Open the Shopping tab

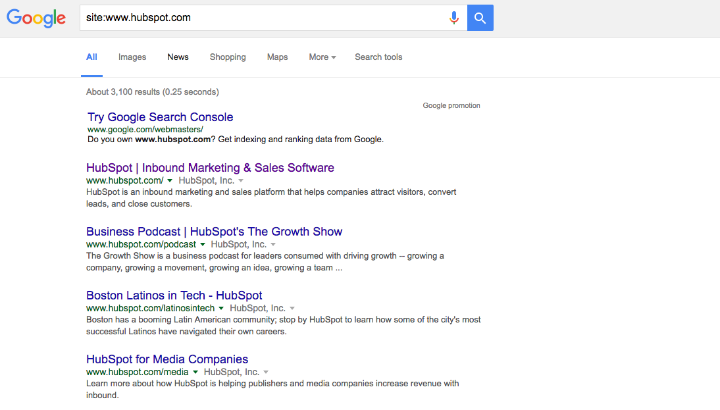point(228,57)
